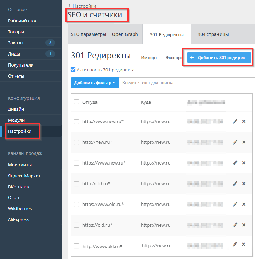This screenshot has height=259, width=255.
Task: Delete the https://www.old.ru* redirect row
Action: 244,204
